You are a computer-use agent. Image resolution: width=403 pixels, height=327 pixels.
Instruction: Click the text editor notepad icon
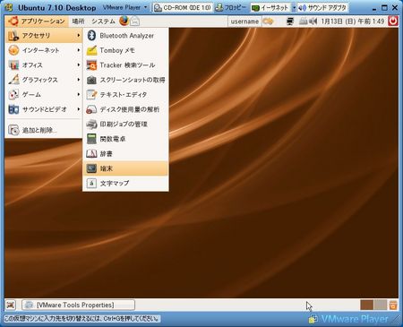[x=91, y=95]
